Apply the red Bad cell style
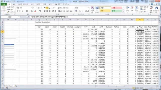The width and height of the screenshot is (161, 90). (116, 8)
